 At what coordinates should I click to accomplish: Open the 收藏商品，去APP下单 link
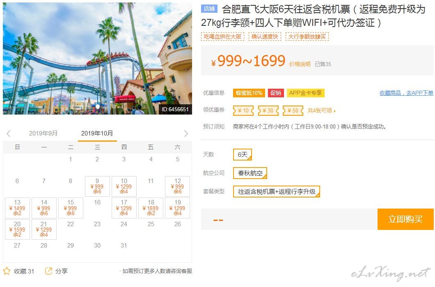click(x=406, y=93)
